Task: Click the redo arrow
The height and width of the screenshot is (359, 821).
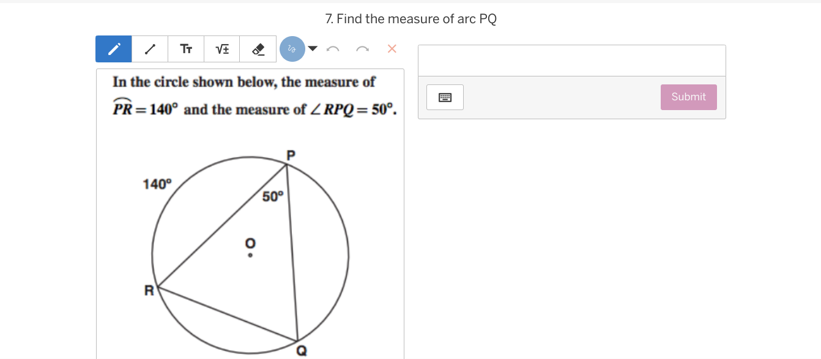Action: pyautogui.click(x=363, y=49)
